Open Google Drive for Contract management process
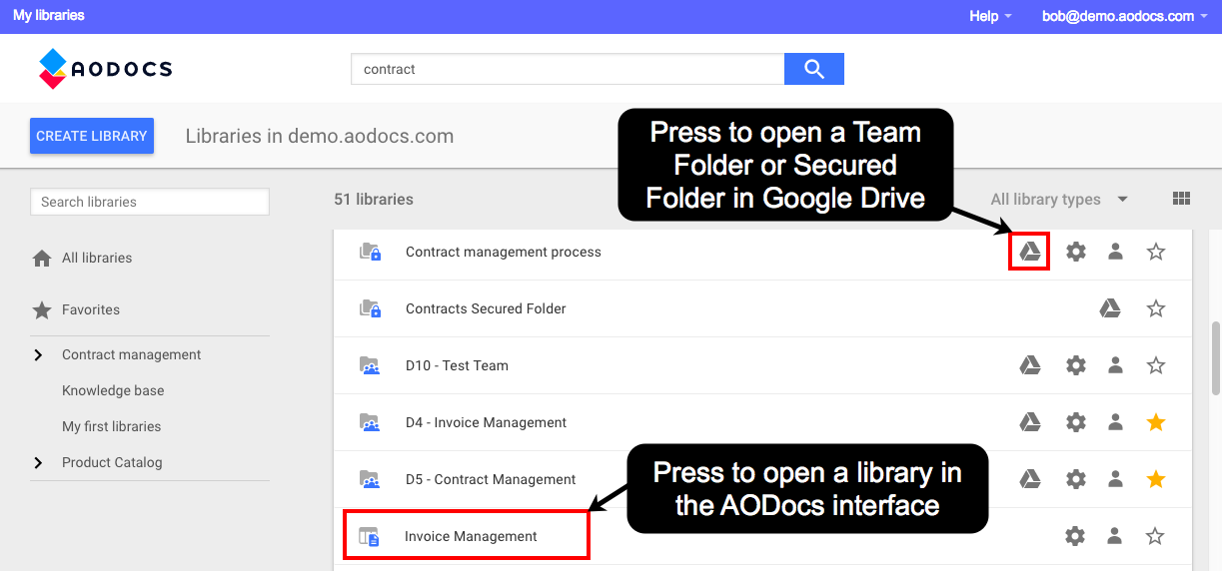Viewport: 1222px width, 571px height. [1030, 252]
